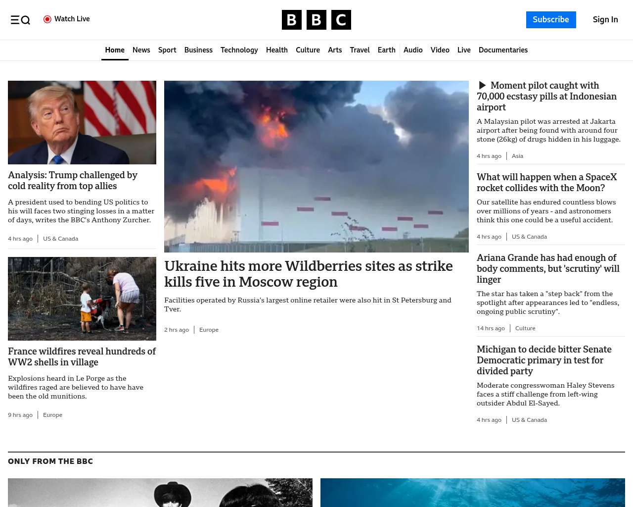
Task: Read the Michigan Senate Democratic primary article
Action: pos(544,360)
